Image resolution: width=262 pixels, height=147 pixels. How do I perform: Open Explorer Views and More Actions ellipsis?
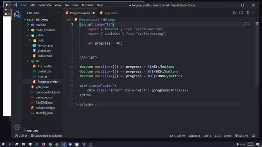[x=57, y=13]
